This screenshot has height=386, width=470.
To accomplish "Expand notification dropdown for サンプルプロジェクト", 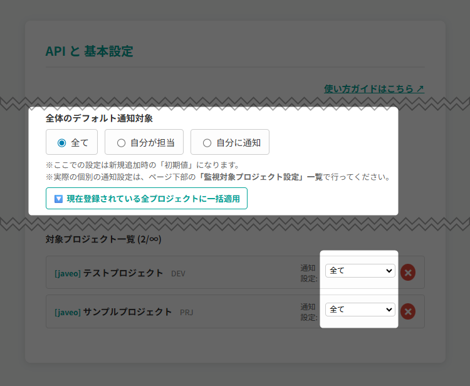I will coord(360,310).
